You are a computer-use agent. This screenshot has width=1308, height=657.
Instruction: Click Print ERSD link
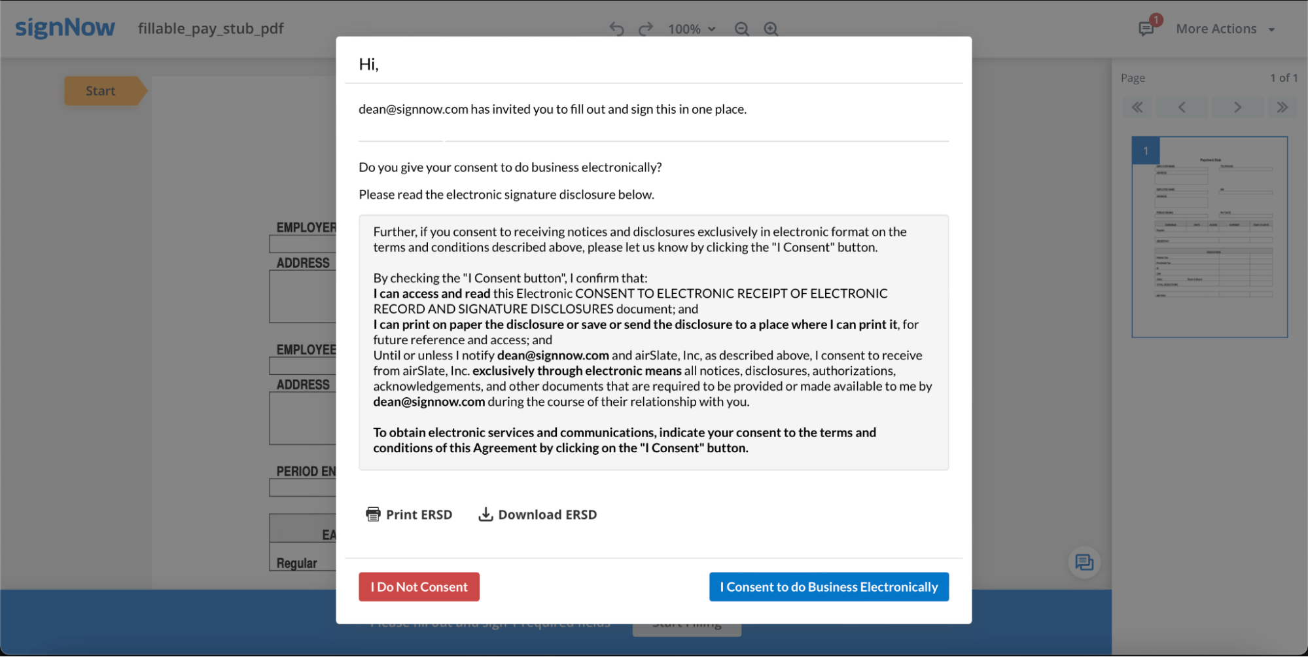pyautogui.click(x=409, y=514)
